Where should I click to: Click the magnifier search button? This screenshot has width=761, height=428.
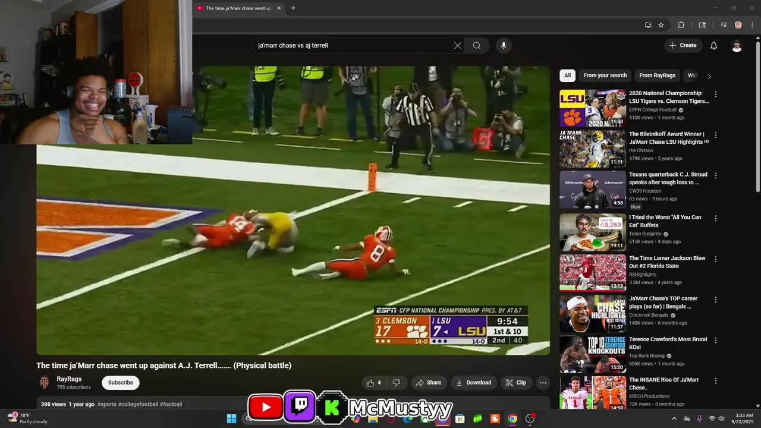click(x=477, y=45)
